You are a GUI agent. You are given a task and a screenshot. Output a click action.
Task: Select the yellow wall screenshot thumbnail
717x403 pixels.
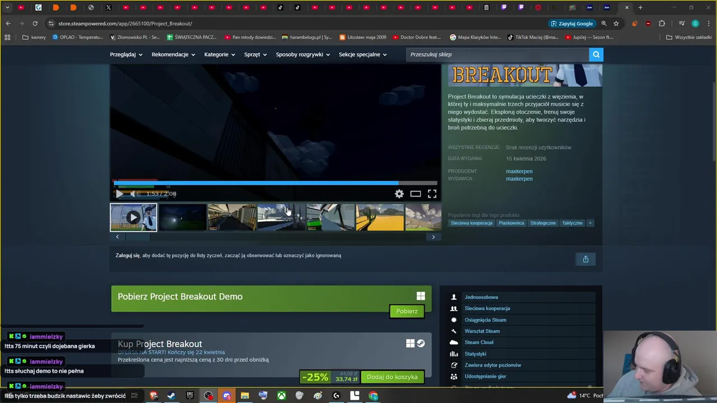click(380, 217)
